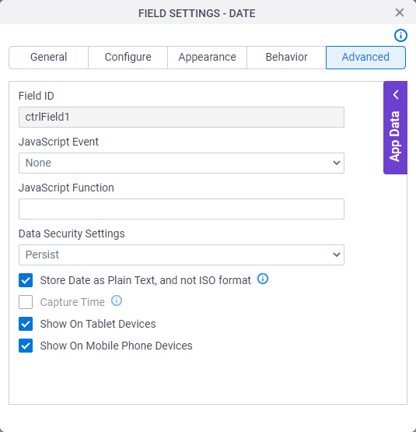The image size is (416, 432).
Task: Click the JavaScript Event dropdown arrow
Action: 337,163
